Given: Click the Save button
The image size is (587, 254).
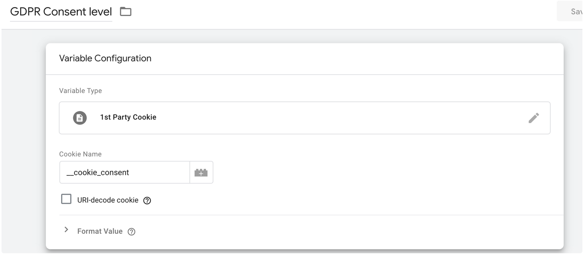Looking at the screenshot, I should click(573, 11).
